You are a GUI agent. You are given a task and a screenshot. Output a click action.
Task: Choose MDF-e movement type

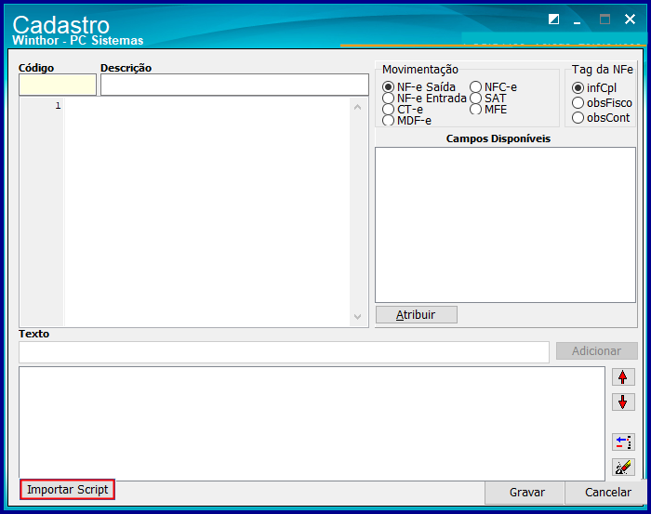407,121
